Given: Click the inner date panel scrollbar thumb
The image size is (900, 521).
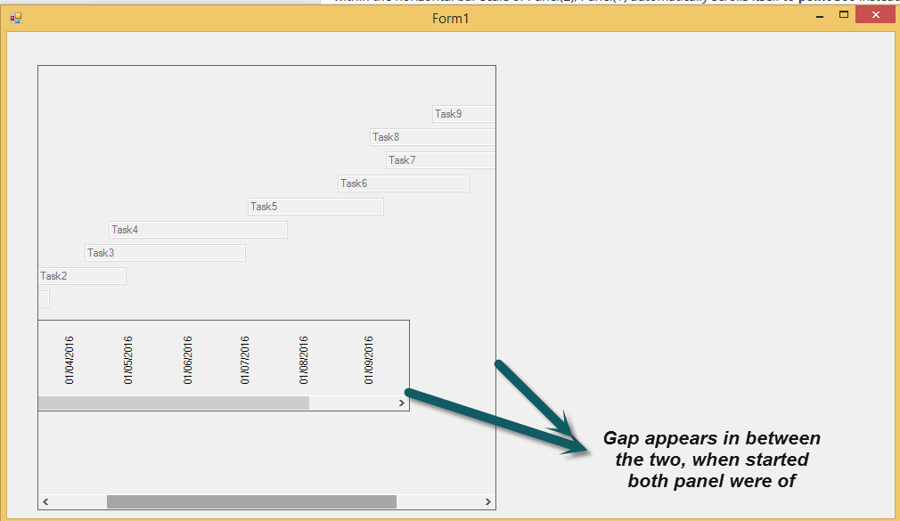Looking at the screenshot, I should click(174, 403).
